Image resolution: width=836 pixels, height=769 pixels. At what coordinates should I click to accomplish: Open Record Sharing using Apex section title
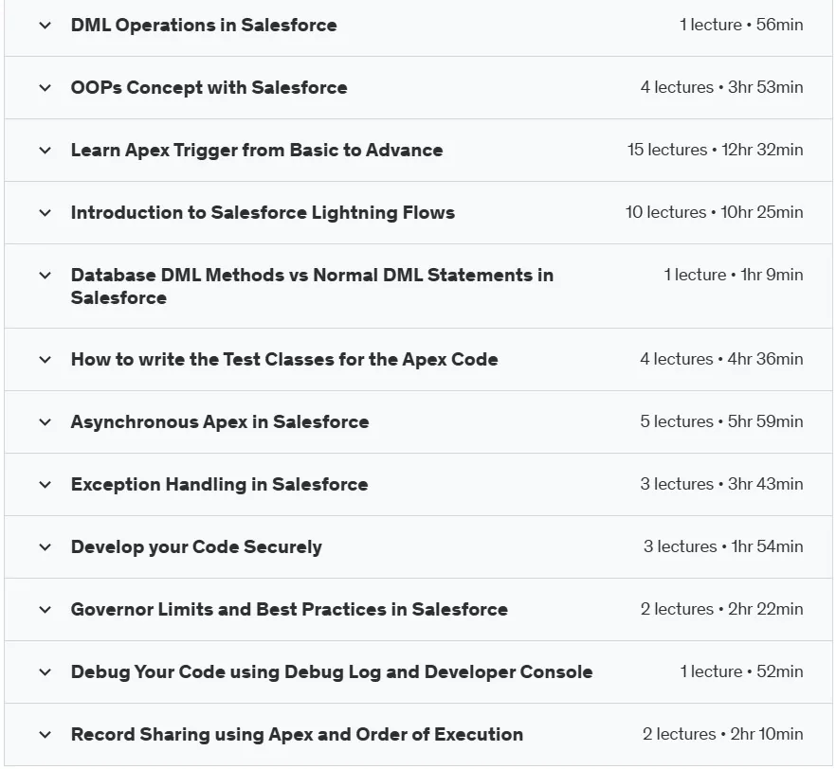tap(297, 734)
